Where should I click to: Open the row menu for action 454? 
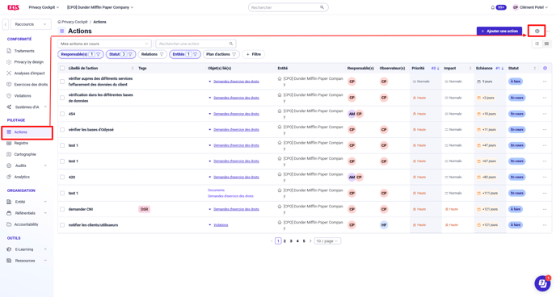[545, 114]
